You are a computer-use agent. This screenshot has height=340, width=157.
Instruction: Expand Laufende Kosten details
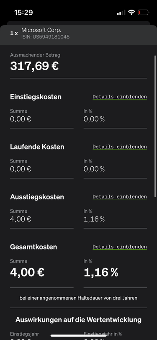[120, 147]
